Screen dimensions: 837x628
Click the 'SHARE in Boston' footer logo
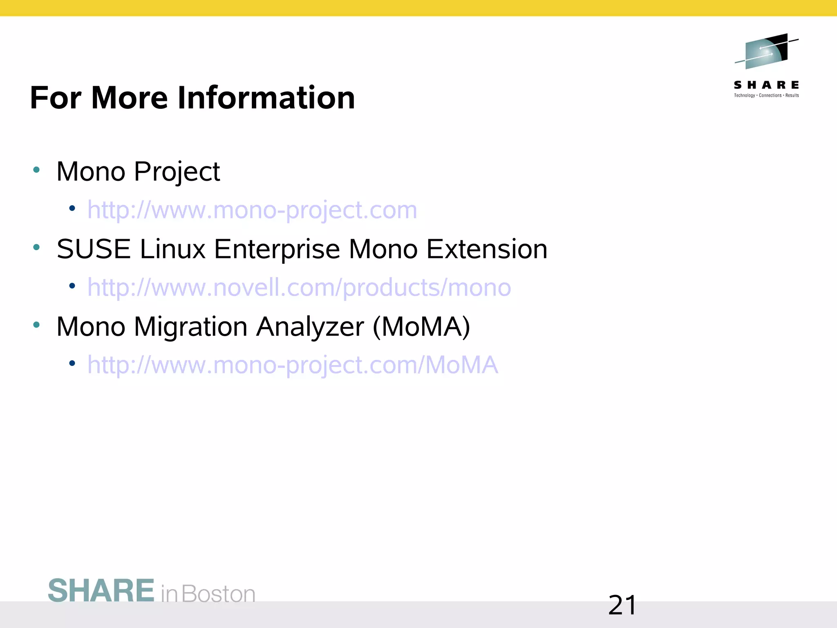point(152,591)
